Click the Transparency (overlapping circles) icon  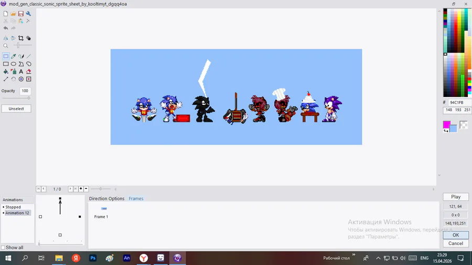tap(28, 38)
